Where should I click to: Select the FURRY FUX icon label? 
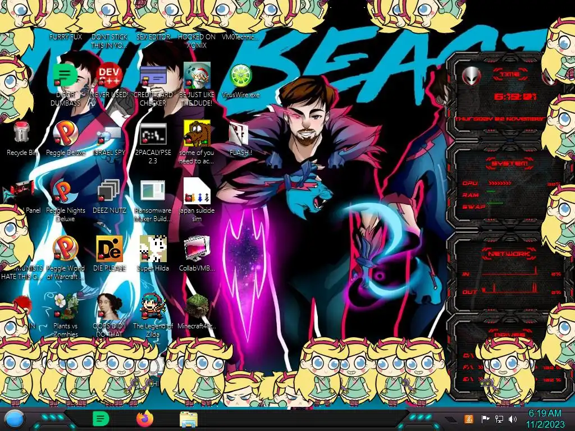tap(65, 37)
